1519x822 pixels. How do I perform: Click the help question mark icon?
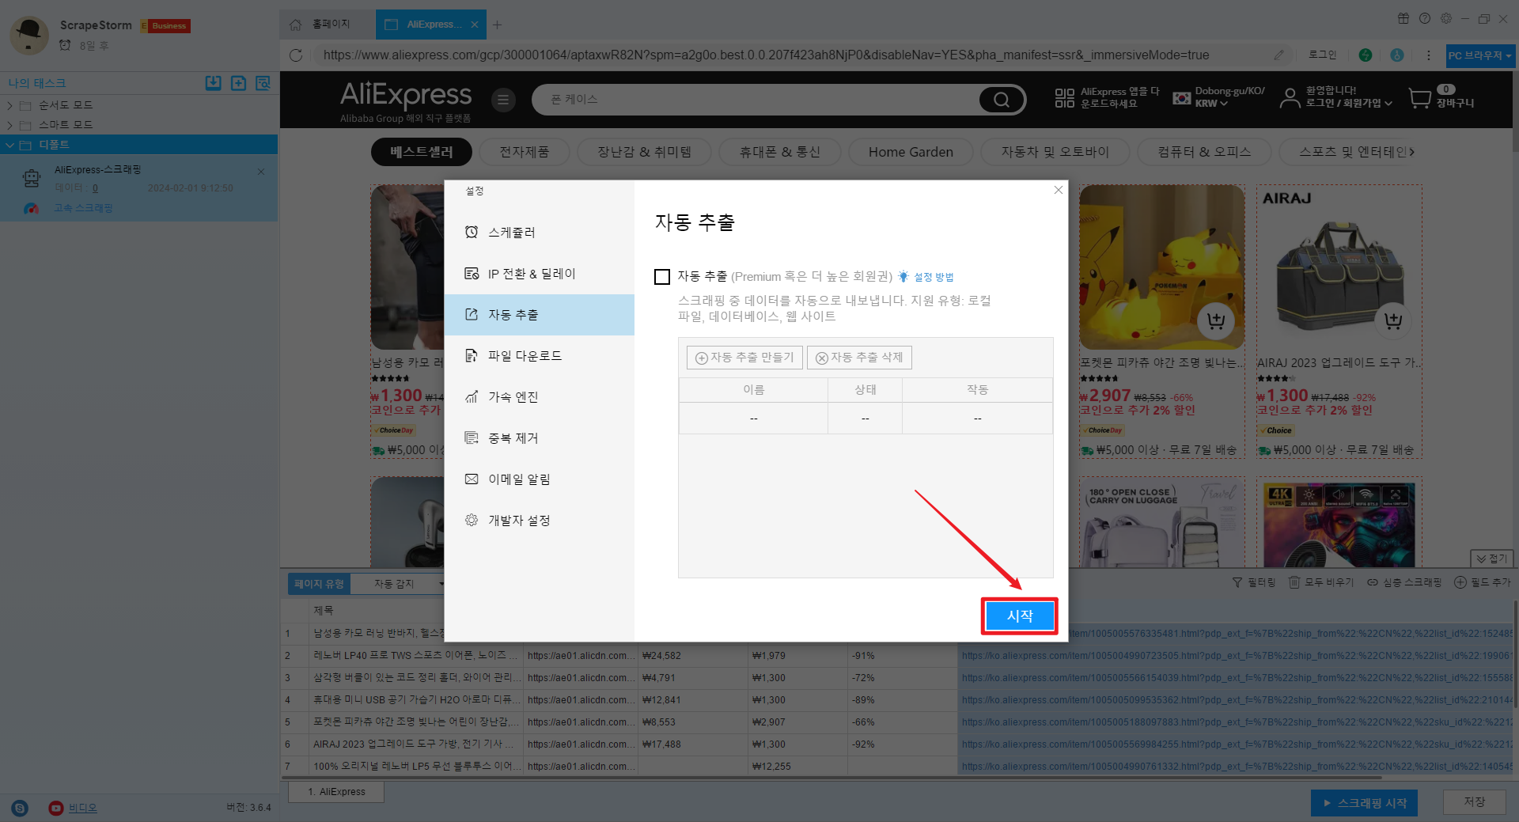click(1424, 18)
